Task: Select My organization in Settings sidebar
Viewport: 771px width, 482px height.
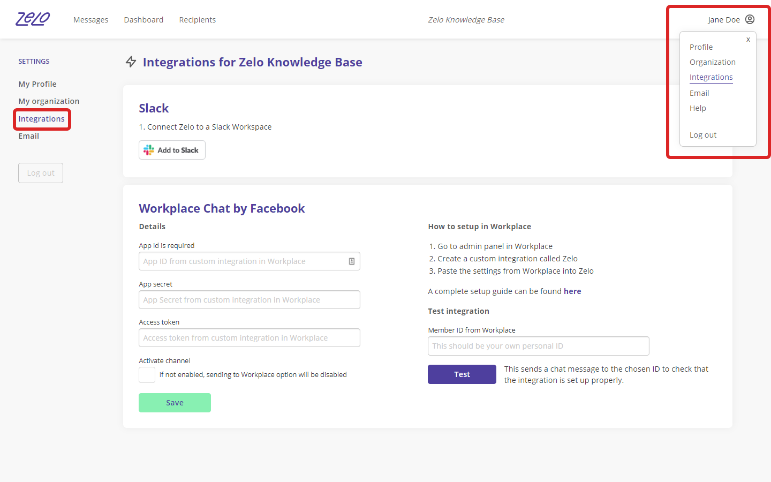Action: [49, 101]
